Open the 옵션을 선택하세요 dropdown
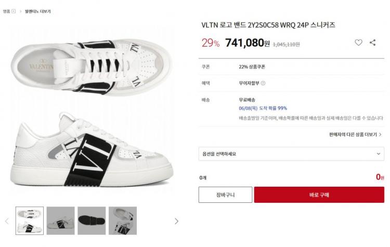 click(291, 154)
